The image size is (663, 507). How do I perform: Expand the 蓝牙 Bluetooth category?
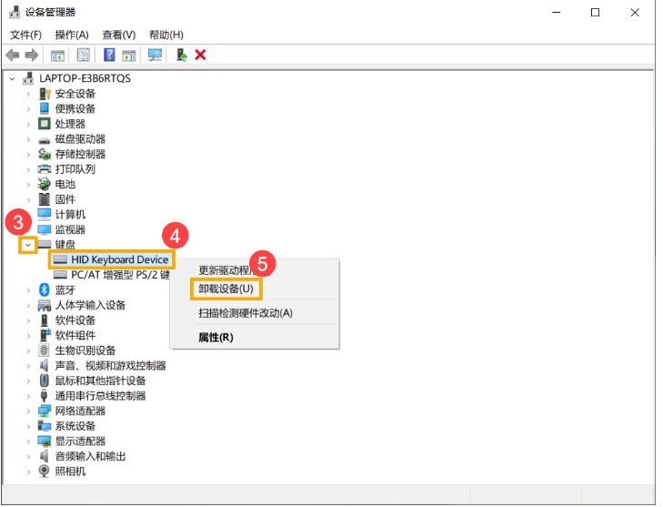point(29,289)
